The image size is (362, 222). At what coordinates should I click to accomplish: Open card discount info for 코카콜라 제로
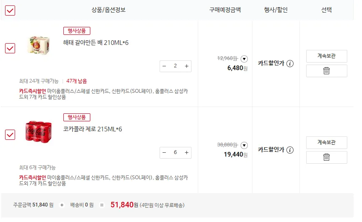[x=290, y=150]
